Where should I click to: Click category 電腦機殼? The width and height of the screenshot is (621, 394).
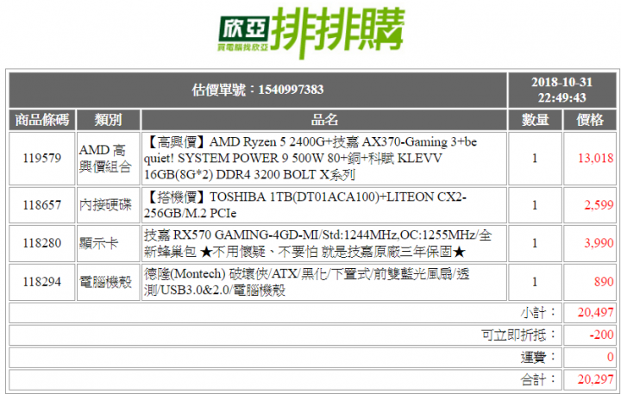[x=105, y=282]
